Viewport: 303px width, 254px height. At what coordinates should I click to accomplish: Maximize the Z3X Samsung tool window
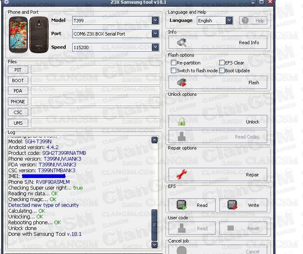[261, 2]
